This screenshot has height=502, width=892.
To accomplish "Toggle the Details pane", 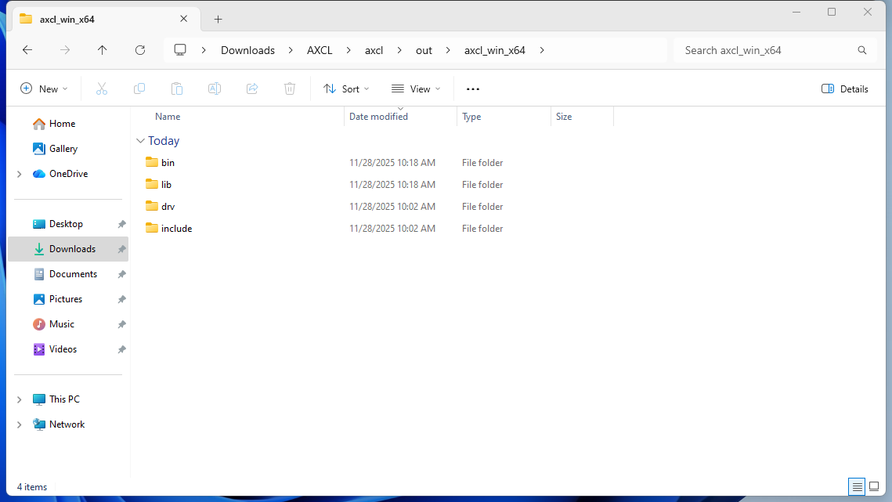I will (845, 88).
